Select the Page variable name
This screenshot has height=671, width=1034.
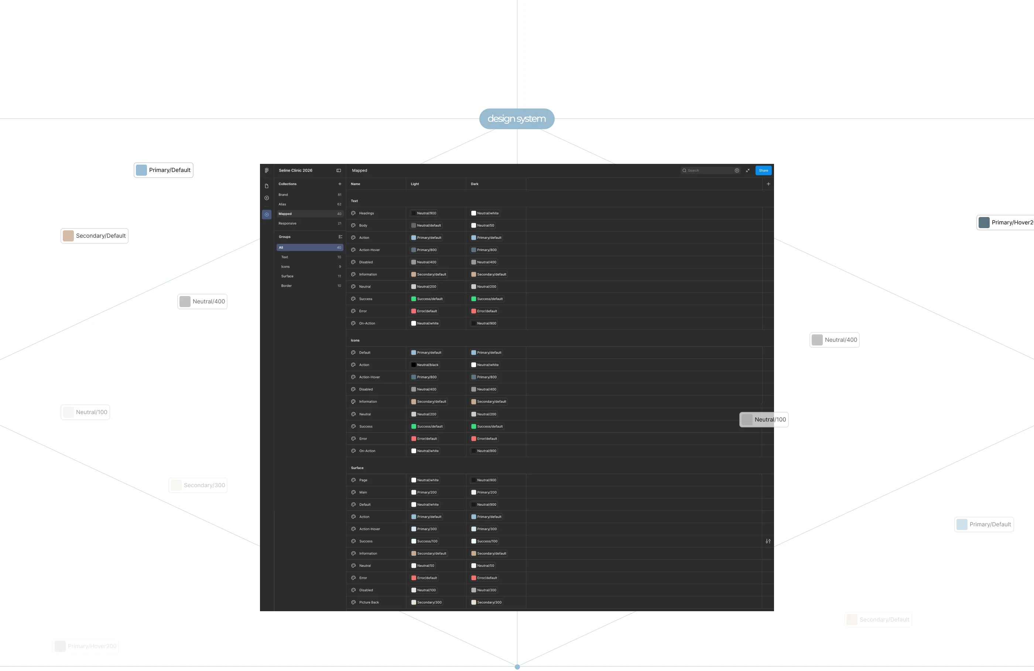(x=363, y=480)
